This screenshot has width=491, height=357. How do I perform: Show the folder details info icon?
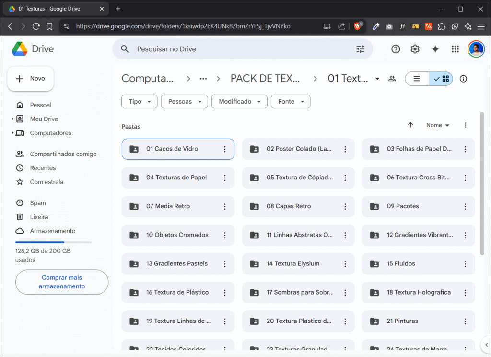tap(463, 79)
